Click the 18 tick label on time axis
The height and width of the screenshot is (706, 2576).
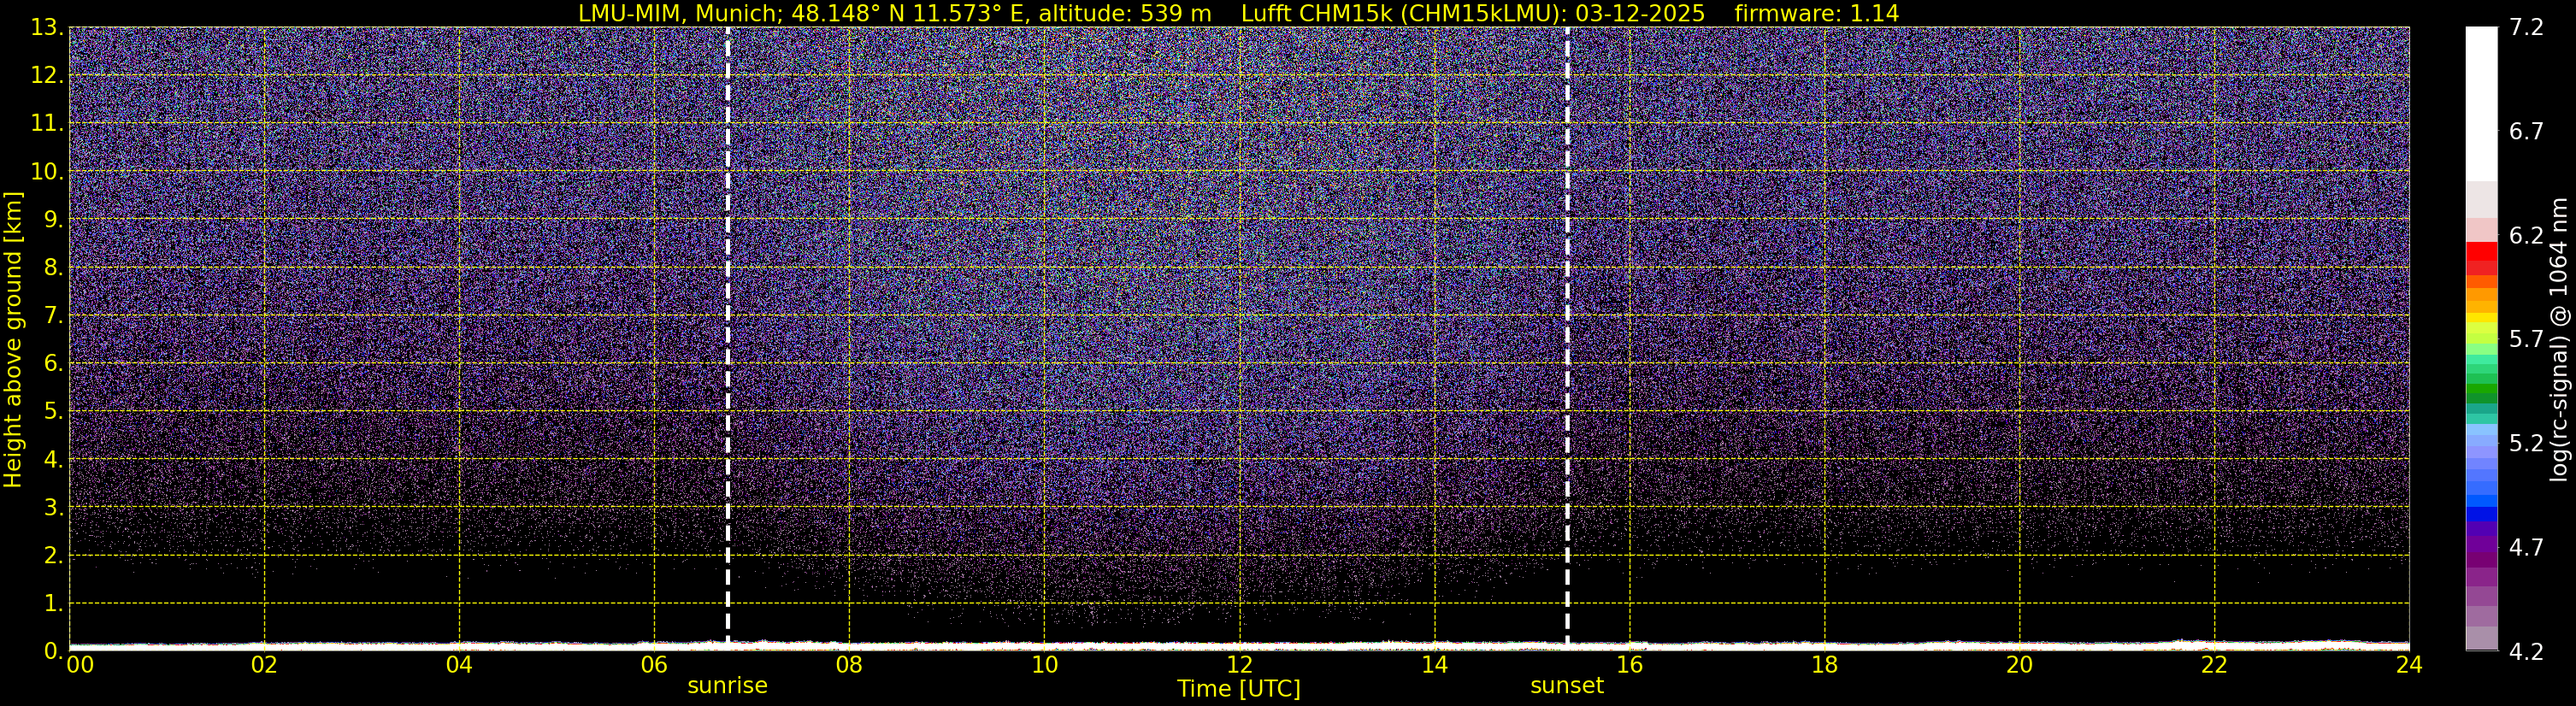click(1824, 666)
